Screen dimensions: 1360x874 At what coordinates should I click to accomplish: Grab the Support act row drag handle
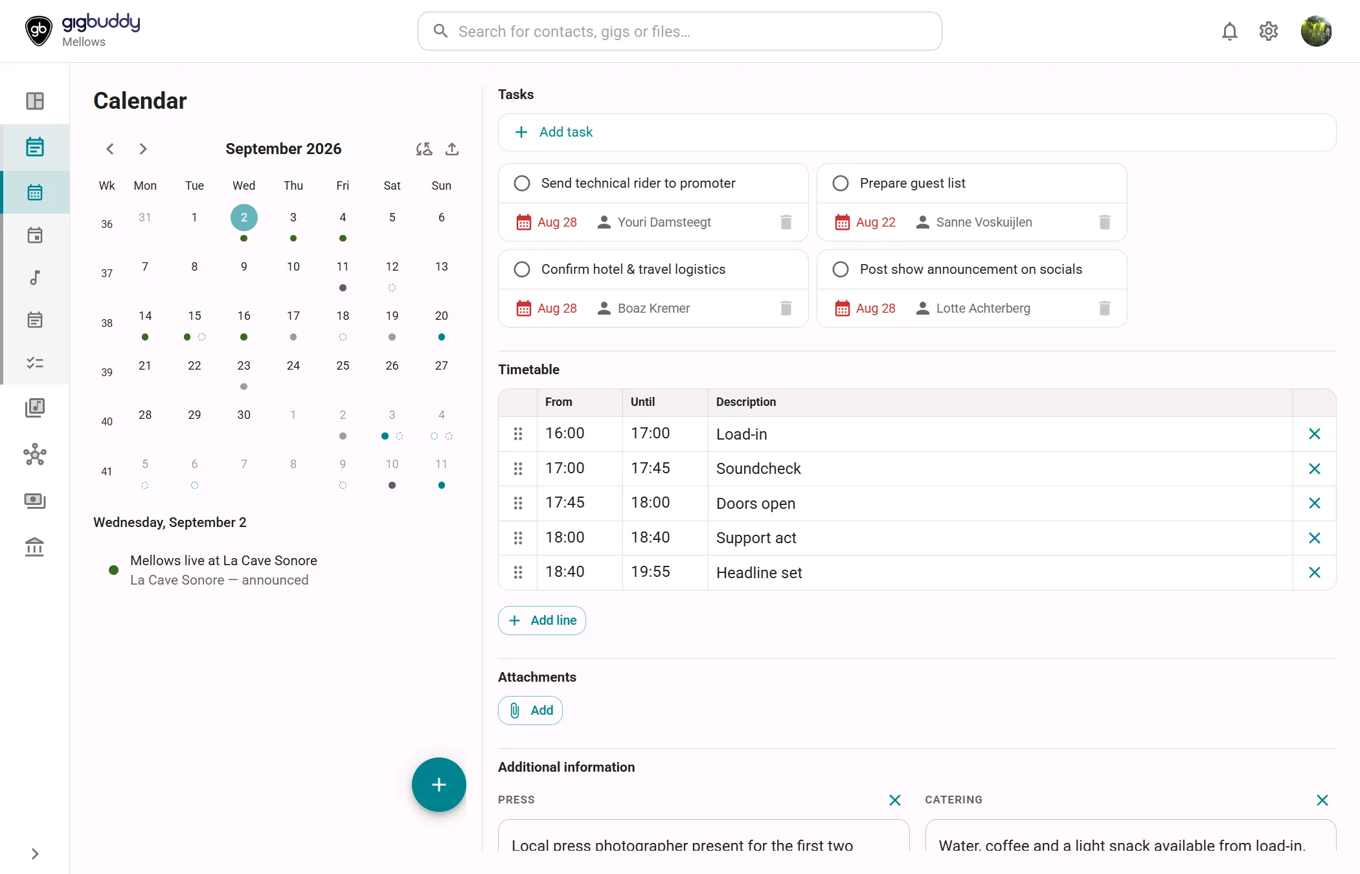[518, 538]
